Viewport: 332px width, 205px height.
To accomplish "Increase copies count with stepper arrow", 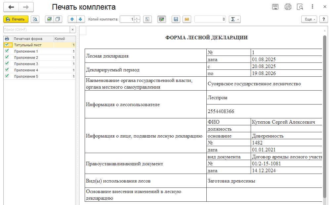I will point(137,18).
